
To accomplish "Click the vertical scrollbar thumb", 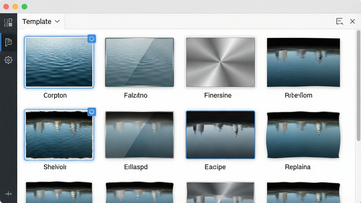I will click(x=359, y=86).
